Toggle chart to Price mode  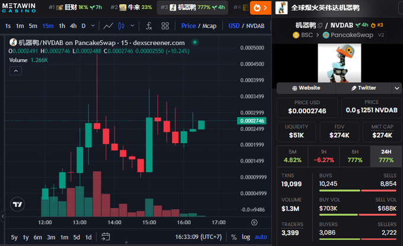click(188, 26)
